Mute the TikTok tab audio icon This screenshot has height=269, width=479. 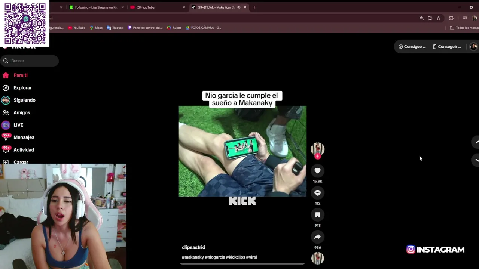[239, 7]
